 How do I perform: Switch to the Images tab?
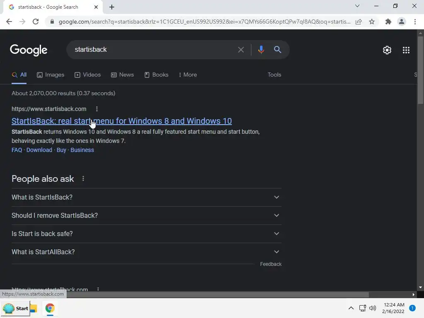pos(51,75)
